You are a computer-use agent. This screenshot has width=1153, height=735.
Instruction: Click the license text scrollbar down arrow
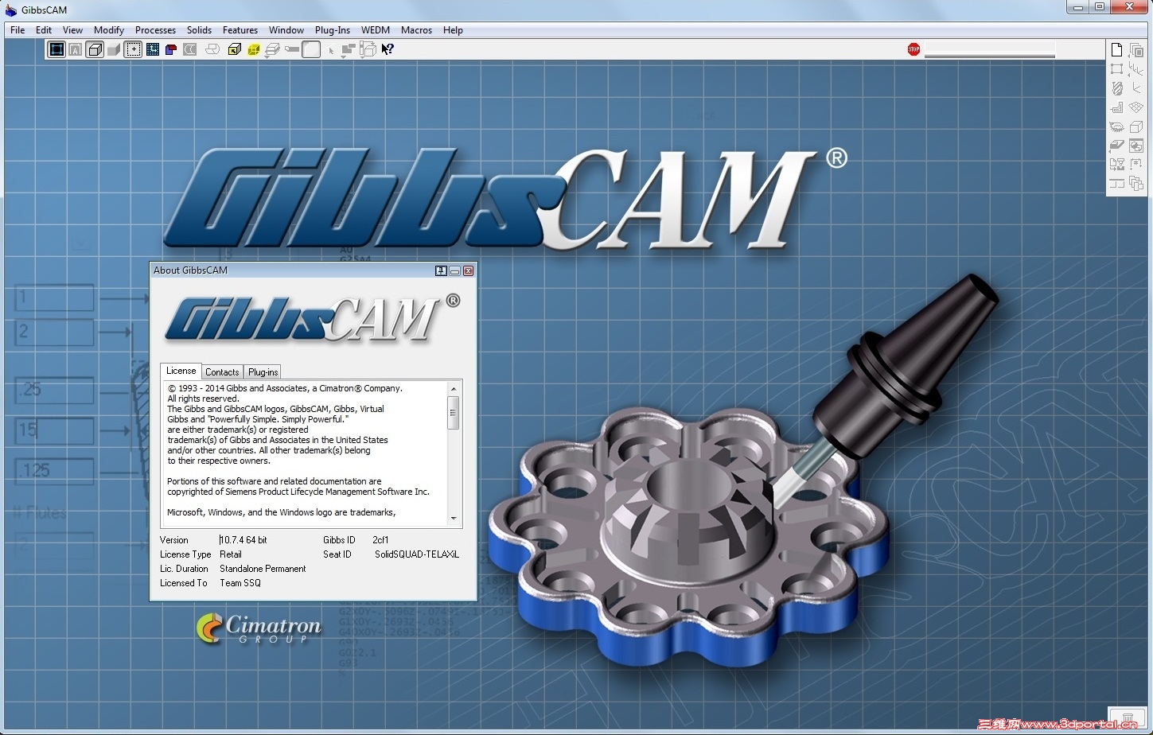(454, 519)
